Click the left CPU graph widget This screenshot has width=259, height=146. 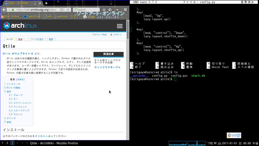point(178,143)
